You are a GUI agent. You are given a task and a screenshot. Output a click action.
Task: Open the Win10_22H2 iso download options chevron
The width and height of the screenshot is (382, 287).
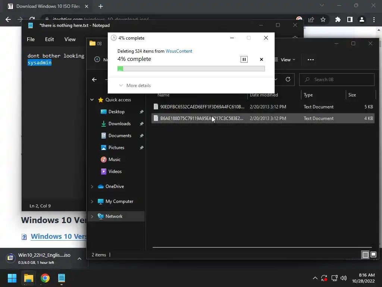tap(79, 259)
